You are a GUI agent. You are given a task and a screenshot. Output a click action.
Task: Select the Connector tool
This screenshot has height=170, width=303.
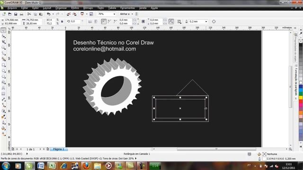(3, 105)
